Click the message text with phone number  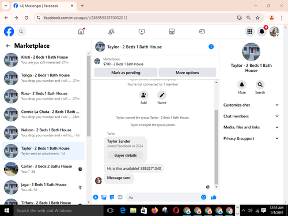[134, 168]
